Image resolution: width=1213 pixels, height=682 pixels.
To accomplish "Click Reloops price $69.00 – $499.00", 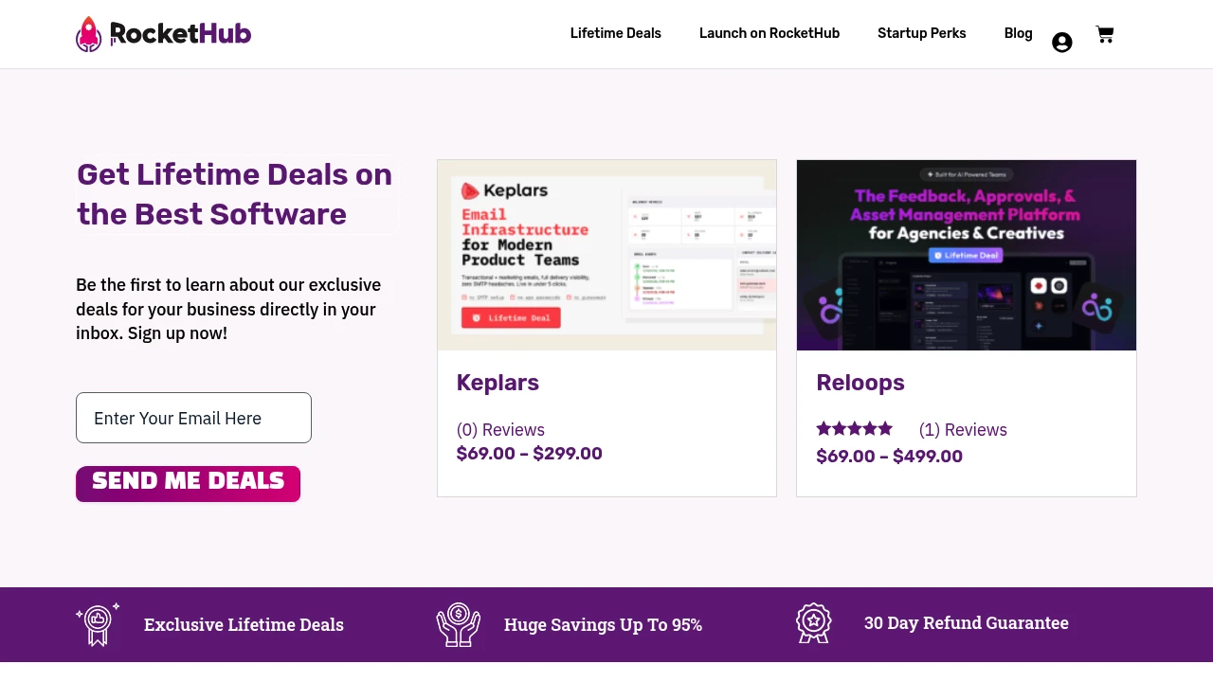I will 890,457.
